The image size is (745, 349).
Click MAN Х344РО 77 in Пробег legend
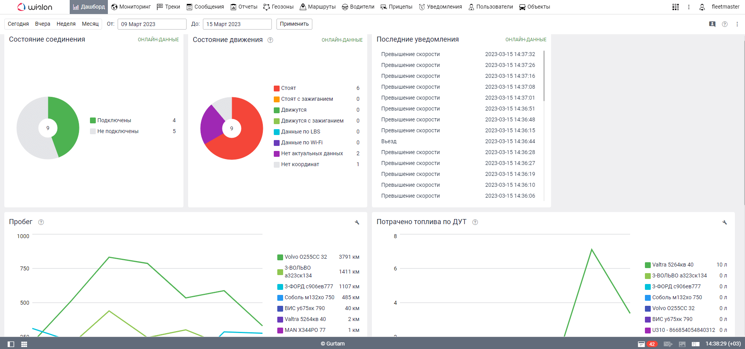pyautogui.click(x=305, y=330)
